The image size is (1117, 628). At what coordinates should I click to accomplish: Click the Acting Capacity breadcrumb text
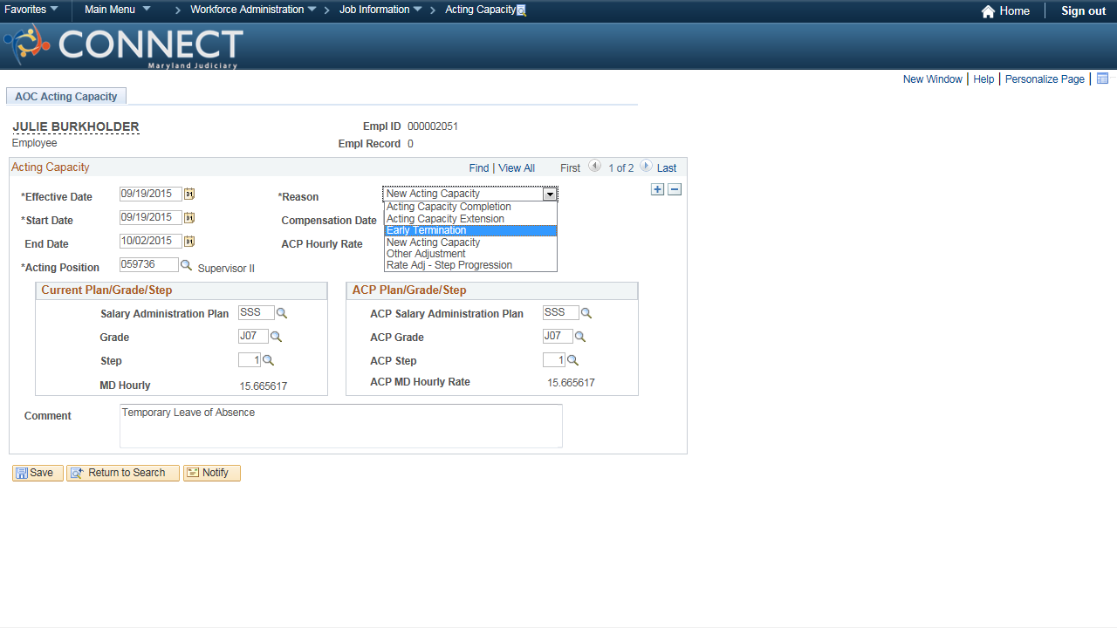[480, 10]
